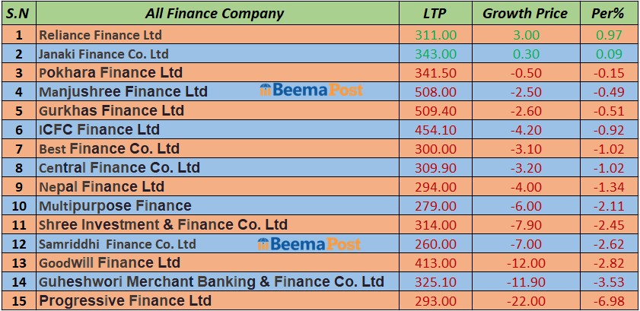Select the 311.00 LTP cell for Reliance

(436, 35)
